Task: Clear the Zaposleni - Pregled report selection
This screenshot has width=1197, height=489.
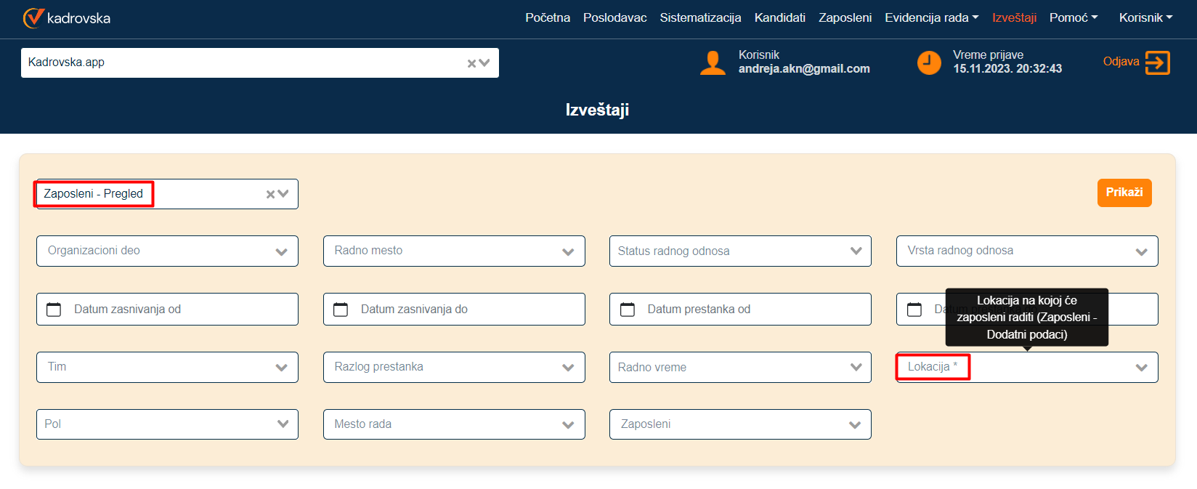Action: (x=270, y=194)
